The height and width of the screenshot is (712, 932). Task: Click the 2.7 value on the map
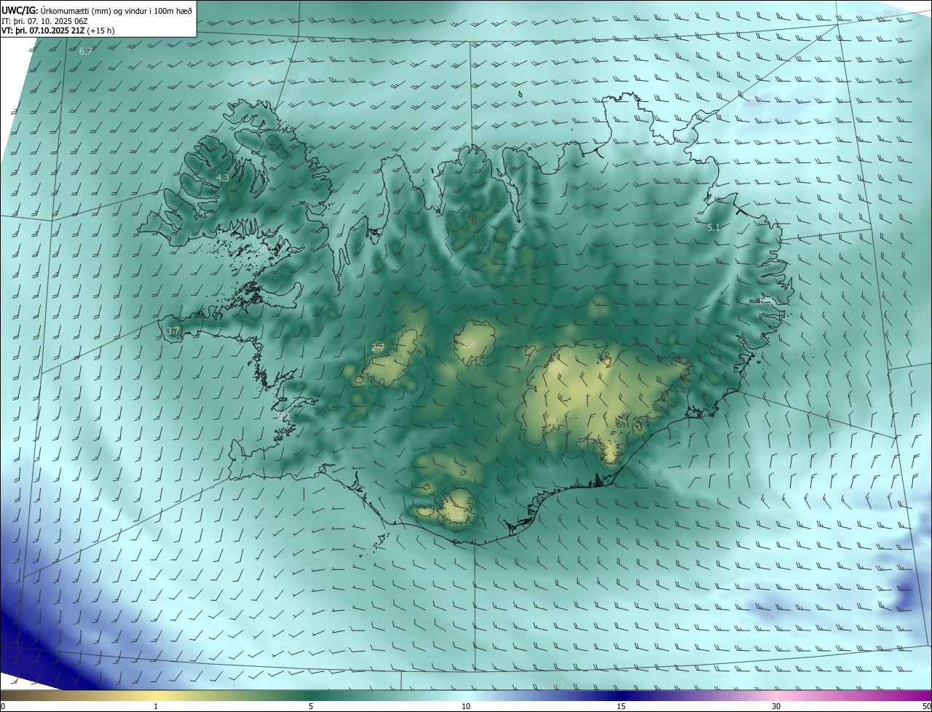[x=377, y=348]
